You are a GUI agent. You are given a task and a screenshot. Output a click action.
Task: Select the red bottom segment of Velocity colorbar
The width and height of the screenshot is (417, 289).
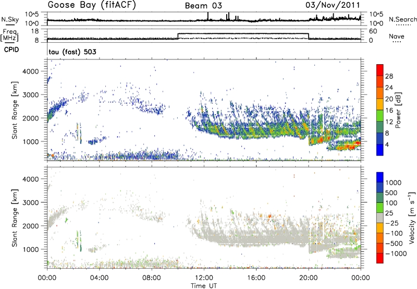click(x=380, y=258)
